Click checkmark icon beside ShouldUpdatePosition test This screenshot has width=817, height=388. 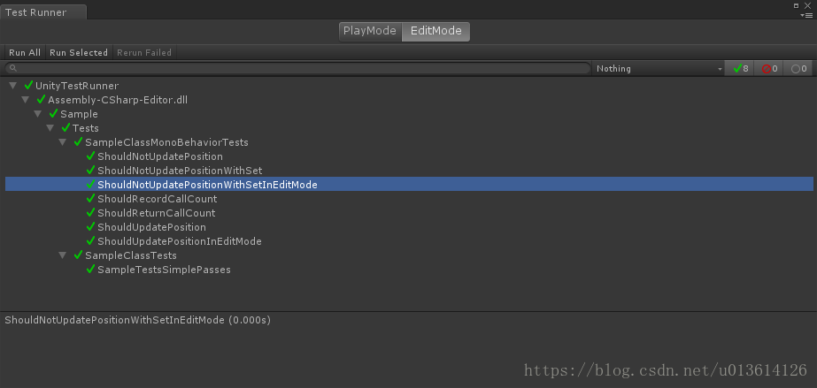91,227
